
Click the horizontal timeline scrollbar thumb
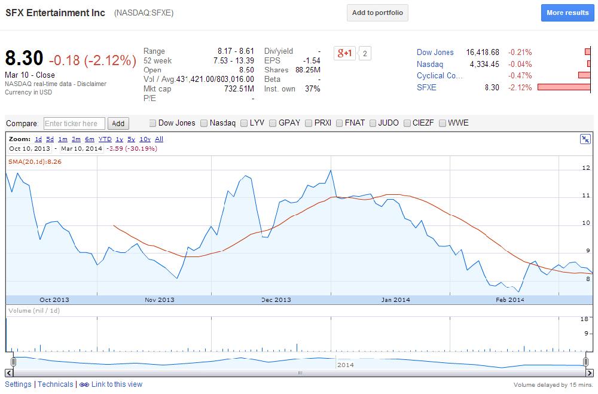click(300, 373)
